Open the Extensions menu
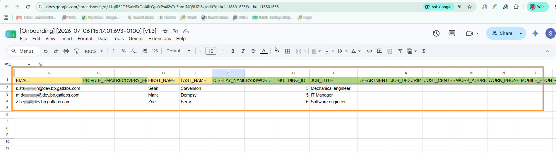Image resolution: width=556 pixels, height=153 pixels. 160,39
